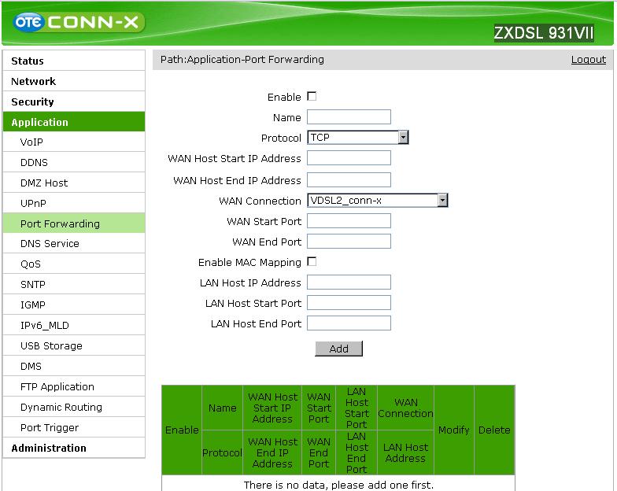The width and height of the screenshot is (617, 491).
Task: Open the Network menu section
Action: pyautogui.click(x=74, y=81)
